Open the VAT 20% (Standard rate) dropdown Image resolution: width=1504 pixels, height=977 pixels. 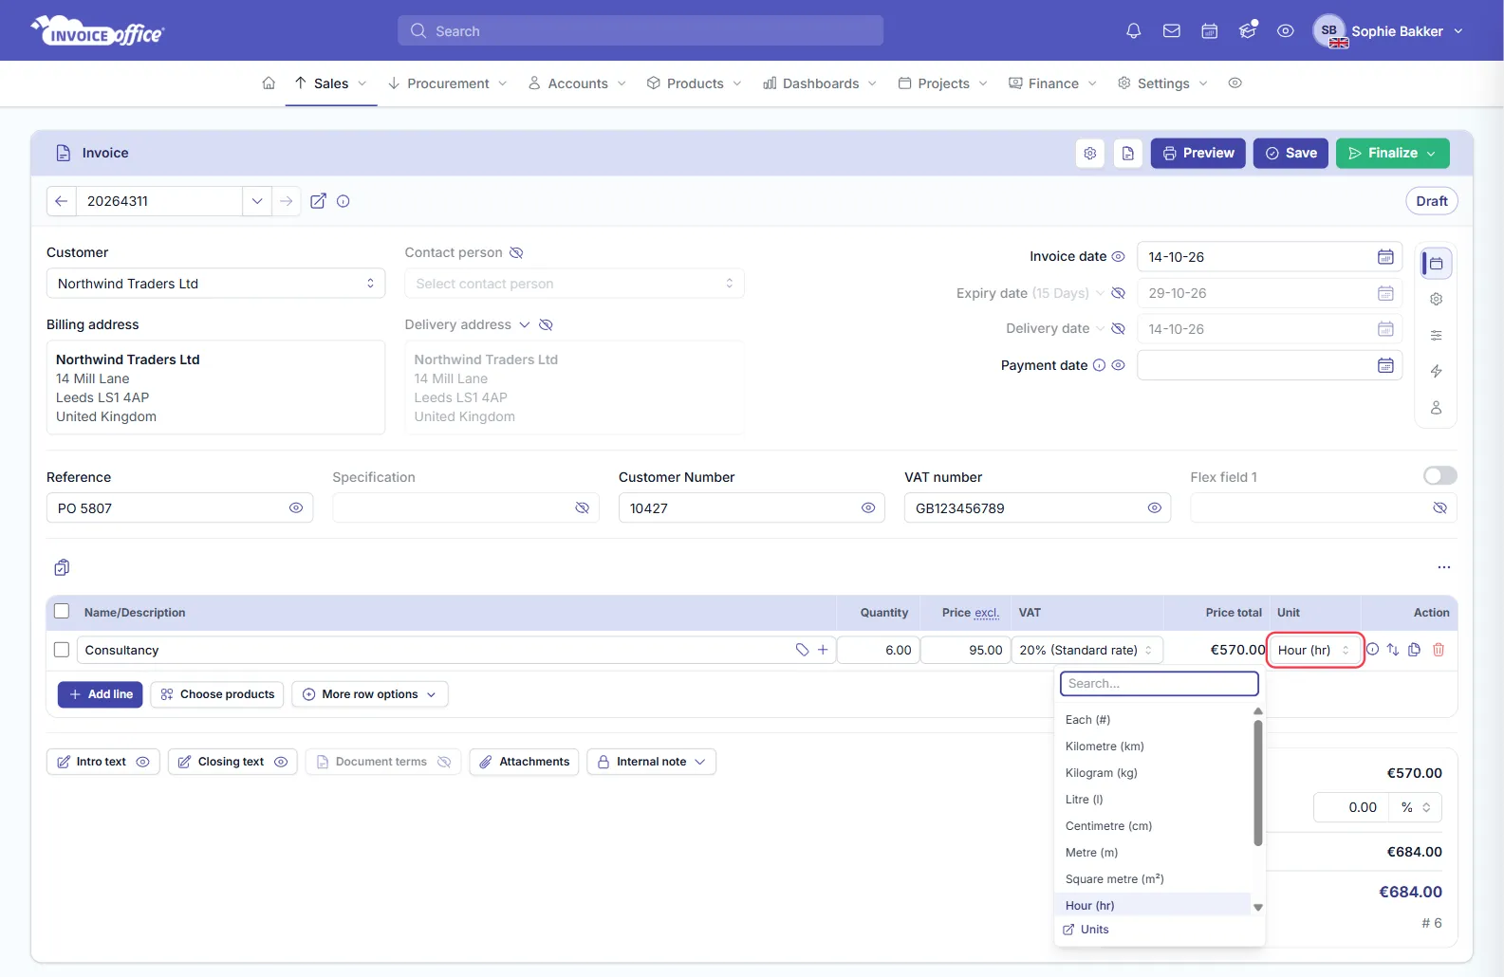[x=1086, y=650]
